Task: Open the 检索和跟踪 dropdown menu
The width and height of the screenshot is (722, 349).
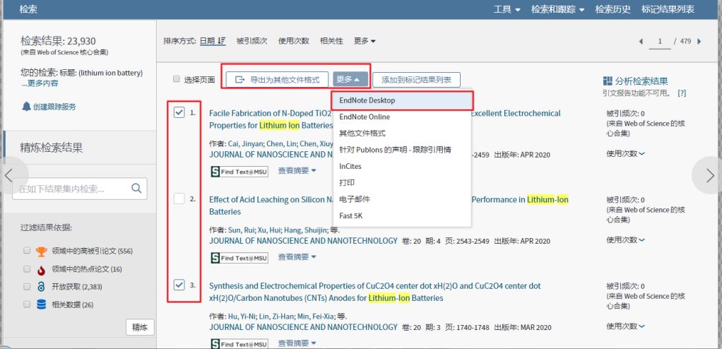Action: [557, 9]
